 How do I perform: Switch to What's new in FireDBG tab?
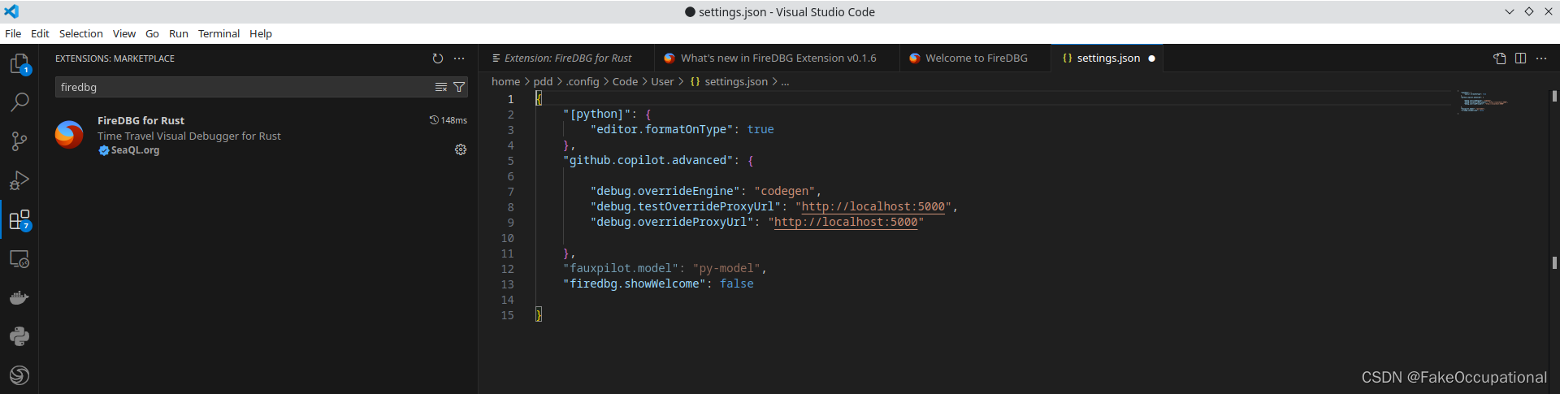776,58
